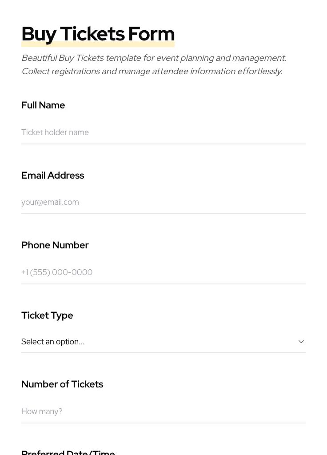Click the 'Beautiful Buy Tickets template' description line
Viewport: 327px width, 455px height.
coord(154,58)
